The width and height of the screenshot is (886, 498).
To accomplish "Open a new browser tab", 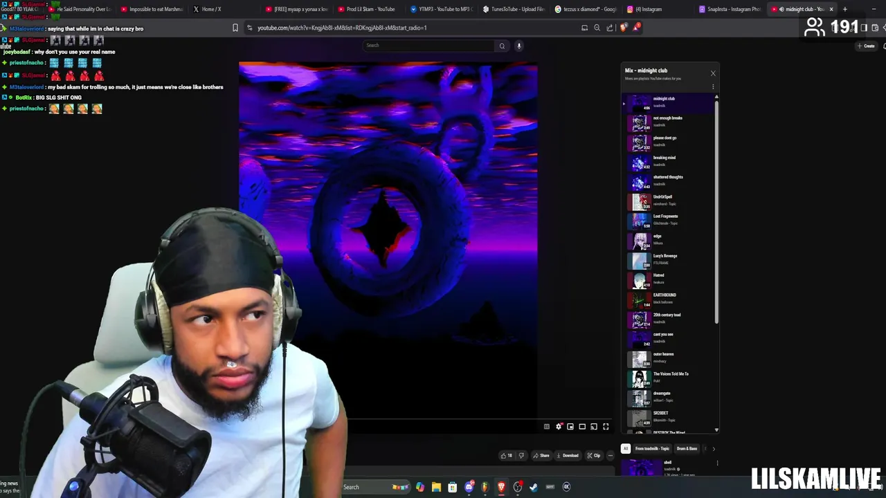I will (x=844, y=9).
